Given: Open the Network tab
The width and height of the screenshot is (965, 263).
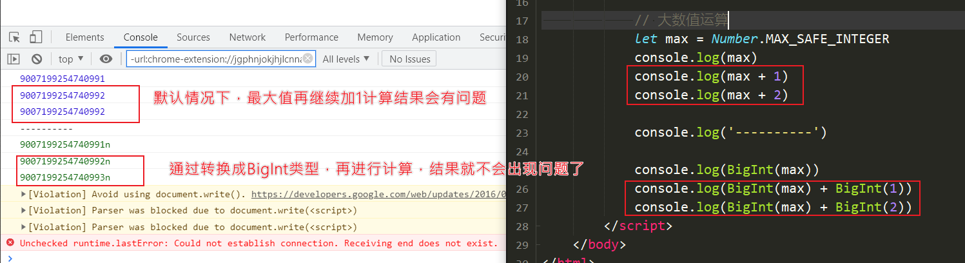Looking at the screenshot, I should coord(248,37).
